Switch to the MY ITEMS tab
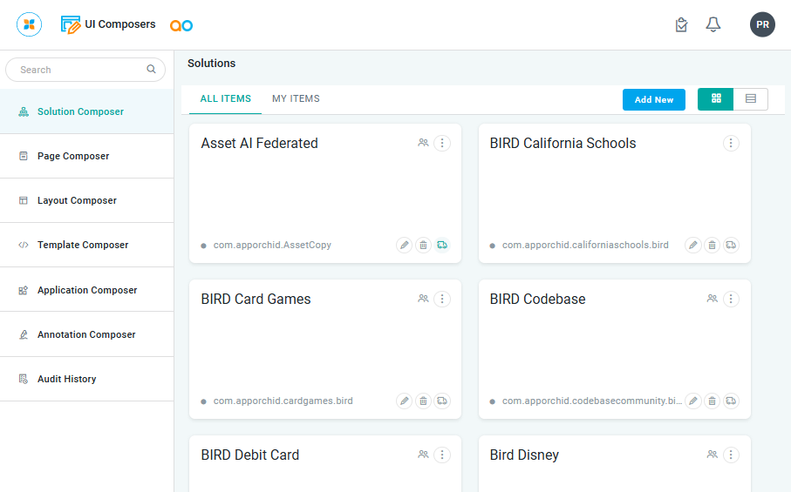791x492 pixels. (296, 99)
